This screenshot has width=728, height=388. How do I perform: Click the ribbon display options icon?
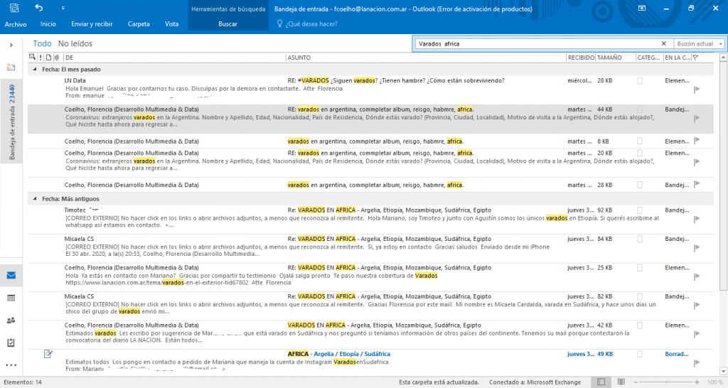click(x=642, y=8)
